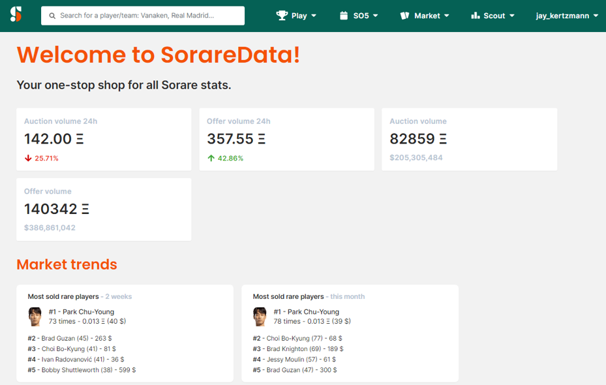Open Brad Guzan (47) - 300 $ entry
The width and height of the screenshot is (606, 385).
click(x=295, y=370)
